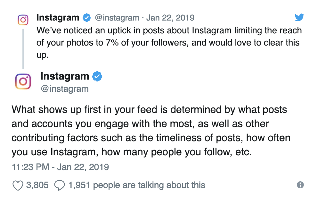Open the Twitter Ads info icon
The height and width of the screenshot is (197, 317).
(x=300, y=185)
